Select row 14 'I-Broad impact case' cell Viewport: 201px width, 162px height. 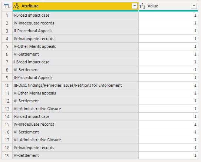click(76, 116)
